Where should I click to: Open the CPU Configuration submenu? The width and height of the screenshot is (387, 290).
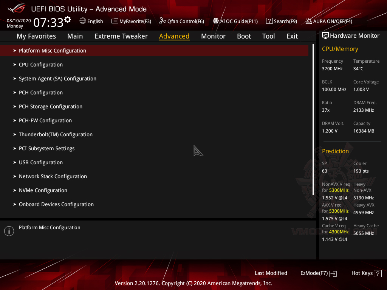(x=40, y=65)
